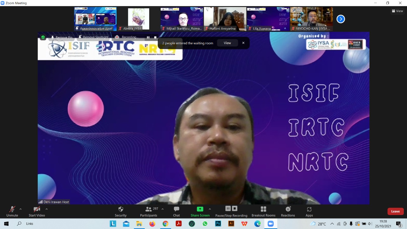This screenshot has height=229, width=407.
Task: Toggle Start Video on
Action: 37,211
